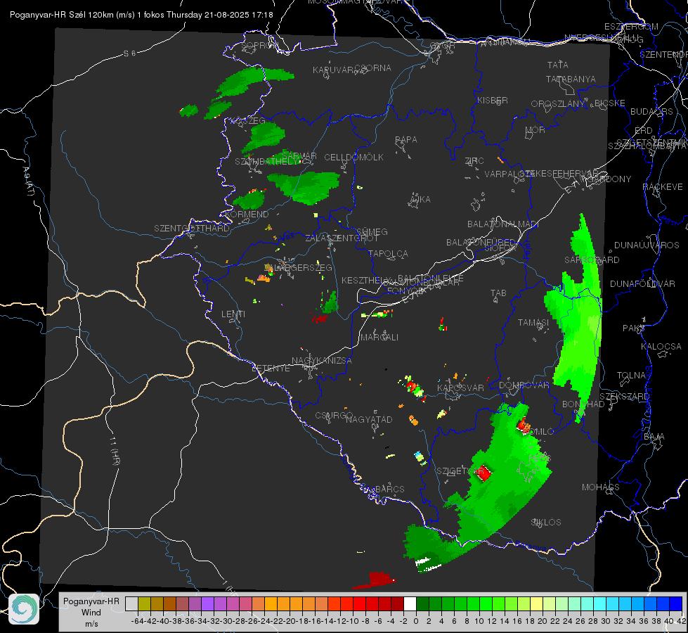Click the TOLNA city label
Image resolution: width=688 pixels, height=633 pixels.
[x=631, y=376]
